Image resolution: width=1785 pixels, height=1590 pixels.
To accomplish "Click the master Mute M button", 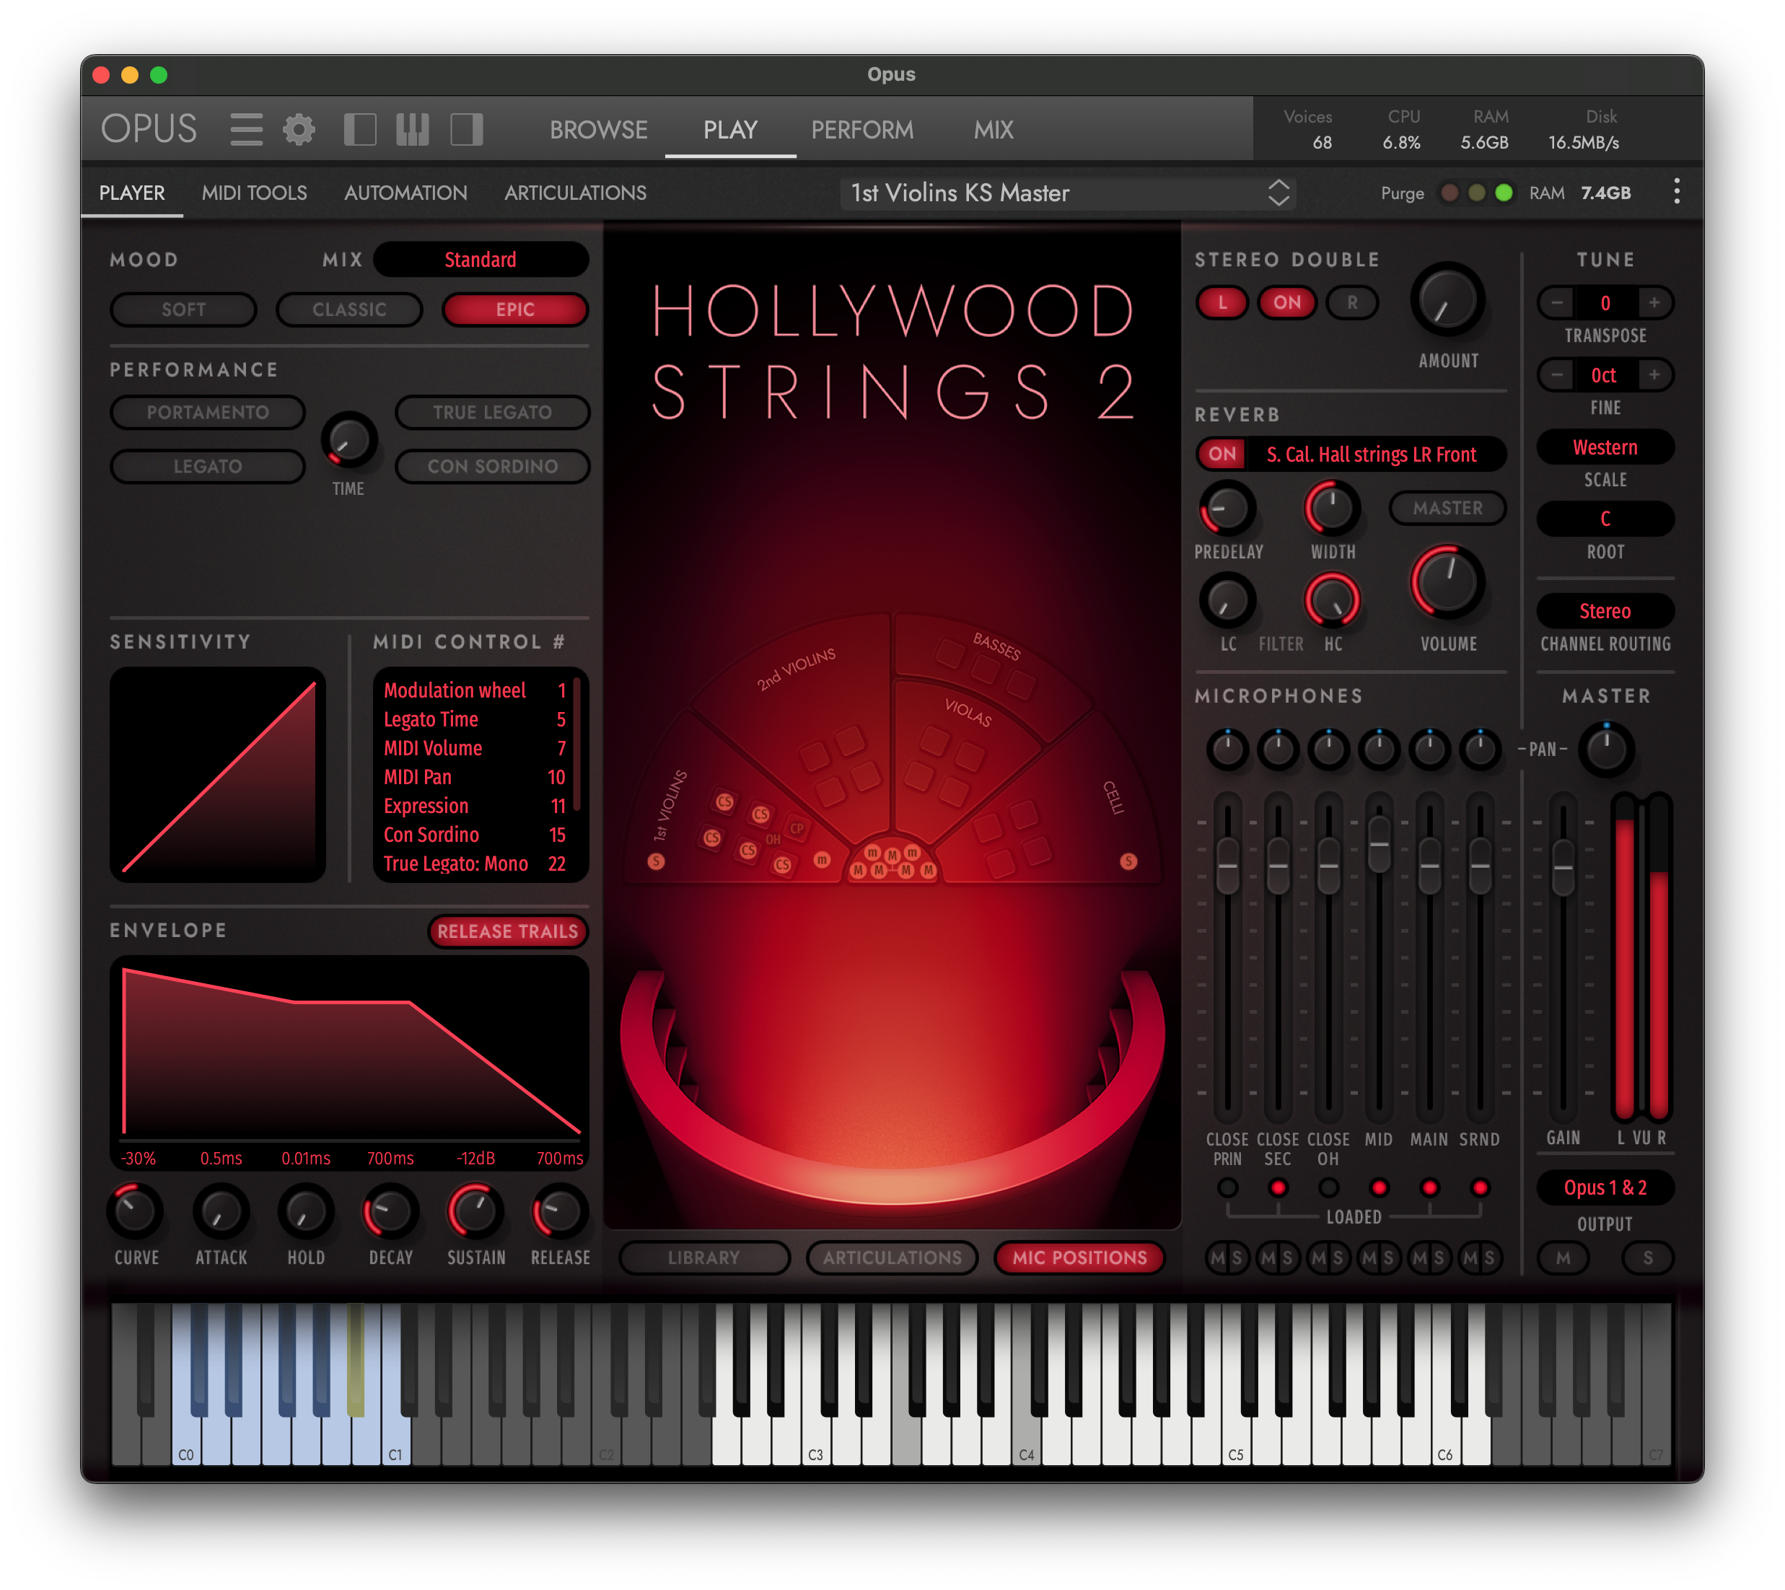I will tap(1563, 1258).
